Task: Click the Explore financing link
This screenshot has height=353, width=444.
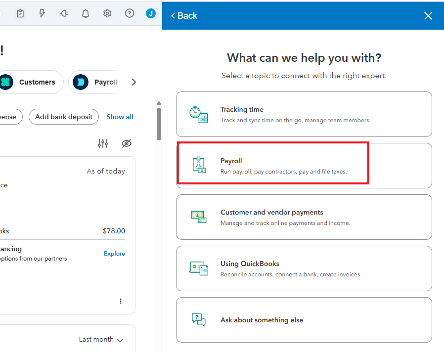Action: pos(114,254)
